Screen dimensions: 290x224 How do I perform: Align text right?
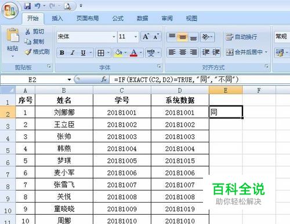[193, 52]
